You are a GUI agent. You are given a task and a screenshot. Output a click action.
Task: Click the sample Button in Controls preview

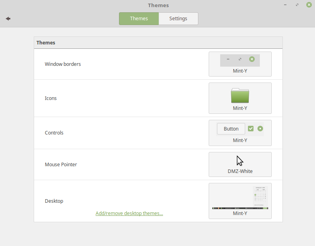pos(231,129)
